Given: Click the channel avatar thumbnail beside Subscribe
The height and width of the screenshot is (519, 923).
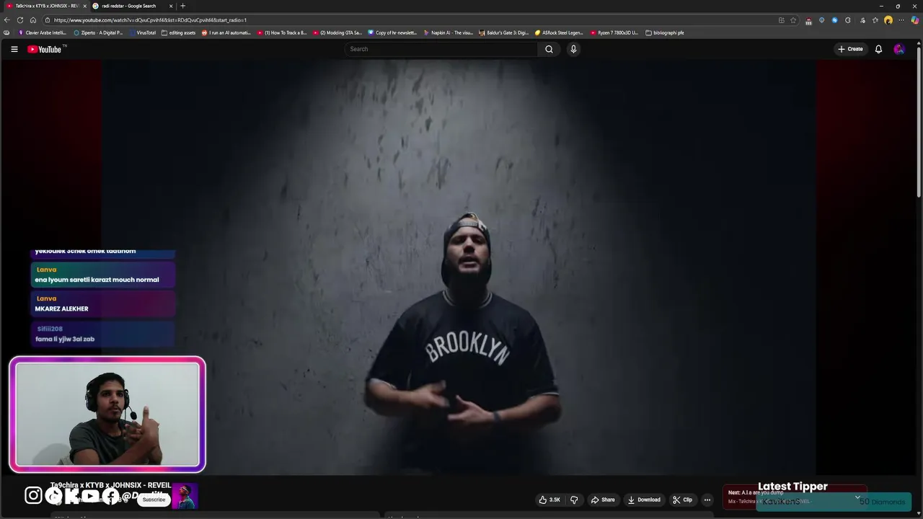Looking at the screenshot, I should (185, 496).
